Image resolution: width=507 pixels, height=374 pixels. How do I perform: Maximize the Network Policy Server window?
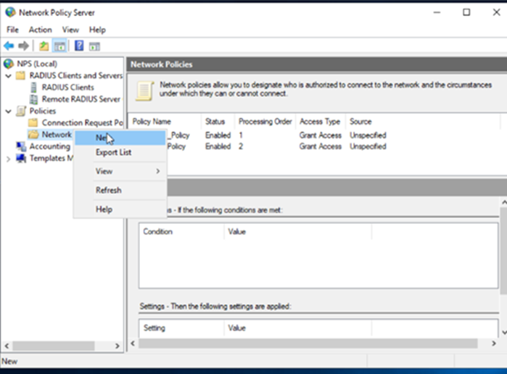coord(466,12)
